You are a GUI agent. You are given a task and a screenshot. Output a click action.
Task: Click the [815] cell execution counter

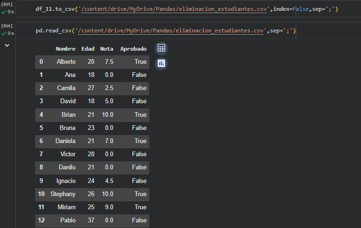7,4
